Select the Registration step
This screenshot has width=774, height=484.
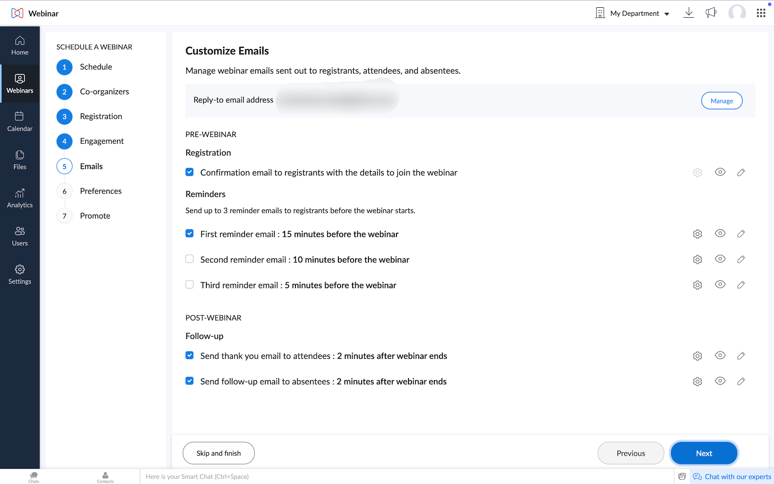101,116
